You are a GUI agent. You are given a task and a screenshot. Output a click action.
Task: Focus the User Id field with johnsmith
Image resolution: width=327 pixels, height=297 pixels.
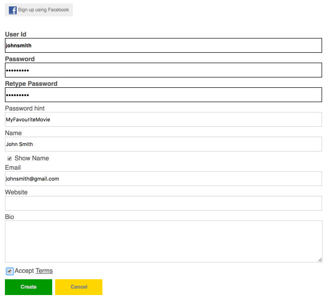[163, 45]
